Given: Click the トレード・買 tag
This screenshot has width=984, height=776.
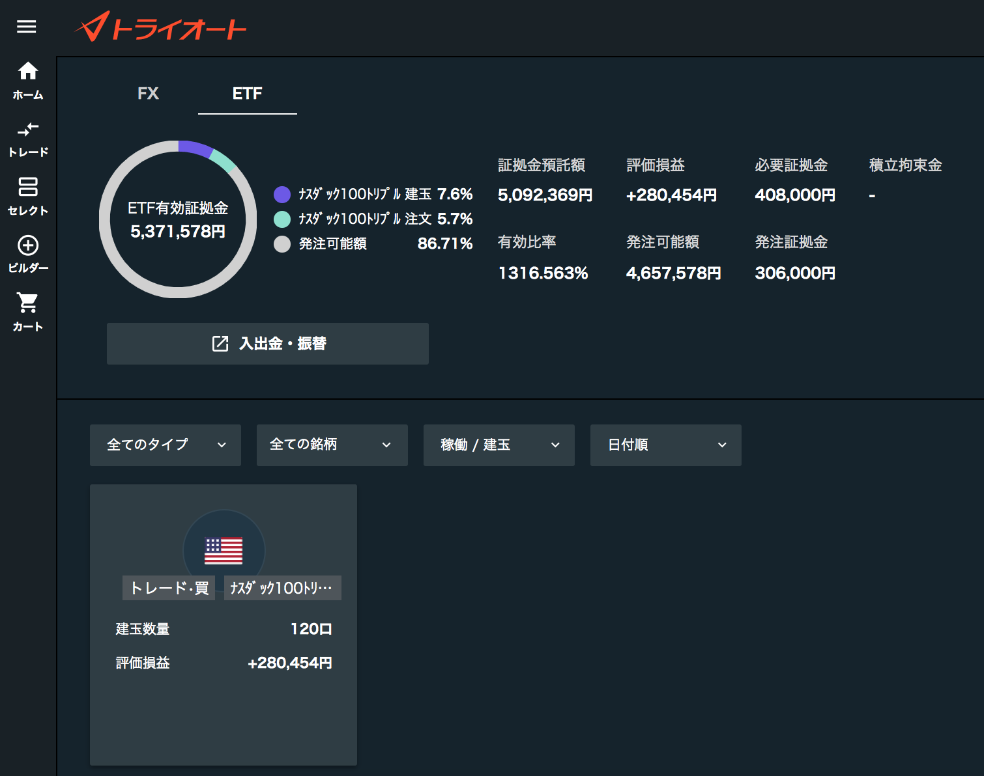Looking at the screenshot, I should (169, 588).
